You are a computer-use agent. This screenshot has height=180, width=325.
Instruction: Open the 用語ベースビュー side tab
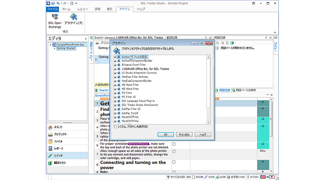(91, 49)
